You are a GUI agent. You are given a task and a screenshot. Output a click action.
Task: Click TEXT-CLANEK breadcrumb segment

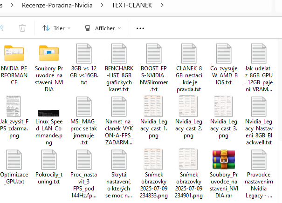(x=132, y=5)
